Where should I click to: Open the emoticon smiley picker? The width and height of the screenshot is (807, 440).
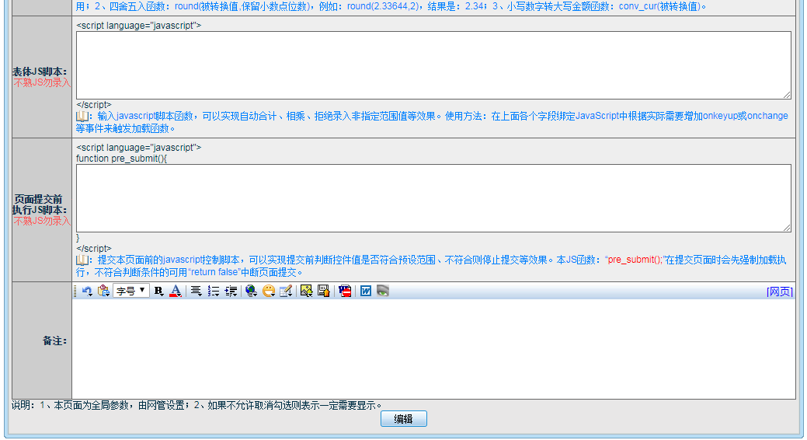coord(269,291)
